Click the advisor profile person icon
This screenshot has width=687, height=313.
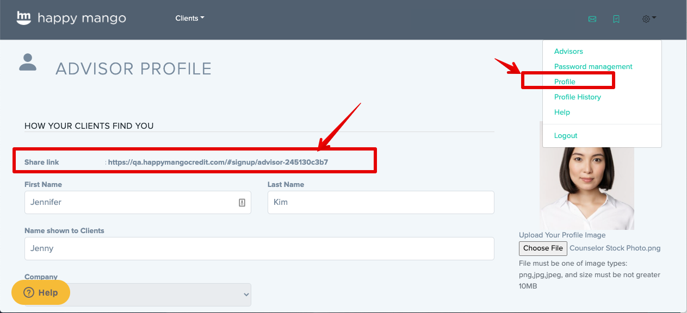(x=28, y=62)
